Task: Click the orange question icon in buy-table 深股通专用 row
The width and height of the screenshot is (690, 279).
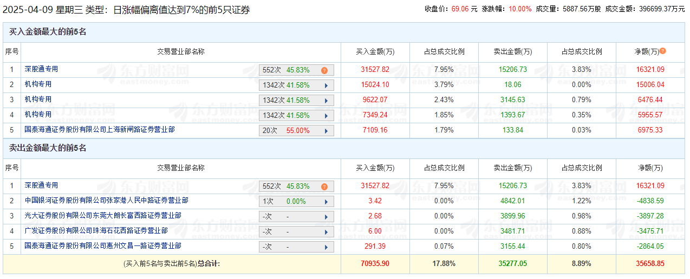Action: point(324,70)
